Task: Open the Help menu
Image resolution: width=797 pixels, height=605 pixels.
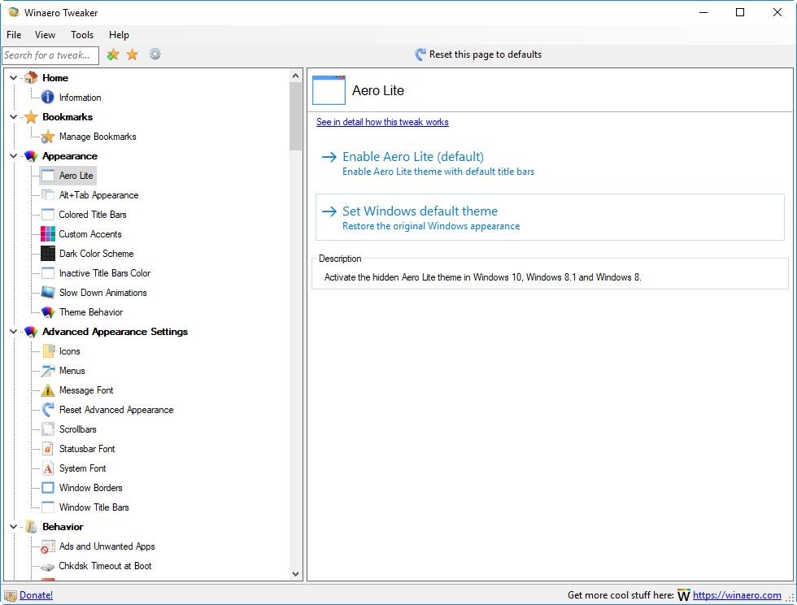Action: [119, 35]
